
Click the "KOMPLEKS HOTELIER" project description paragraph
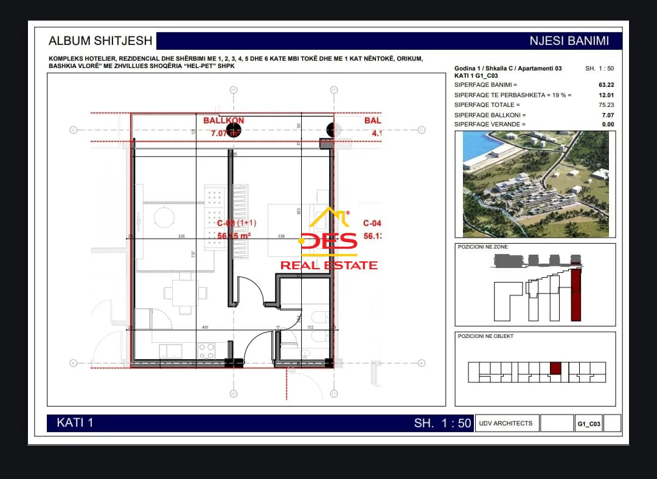[236, 63]
